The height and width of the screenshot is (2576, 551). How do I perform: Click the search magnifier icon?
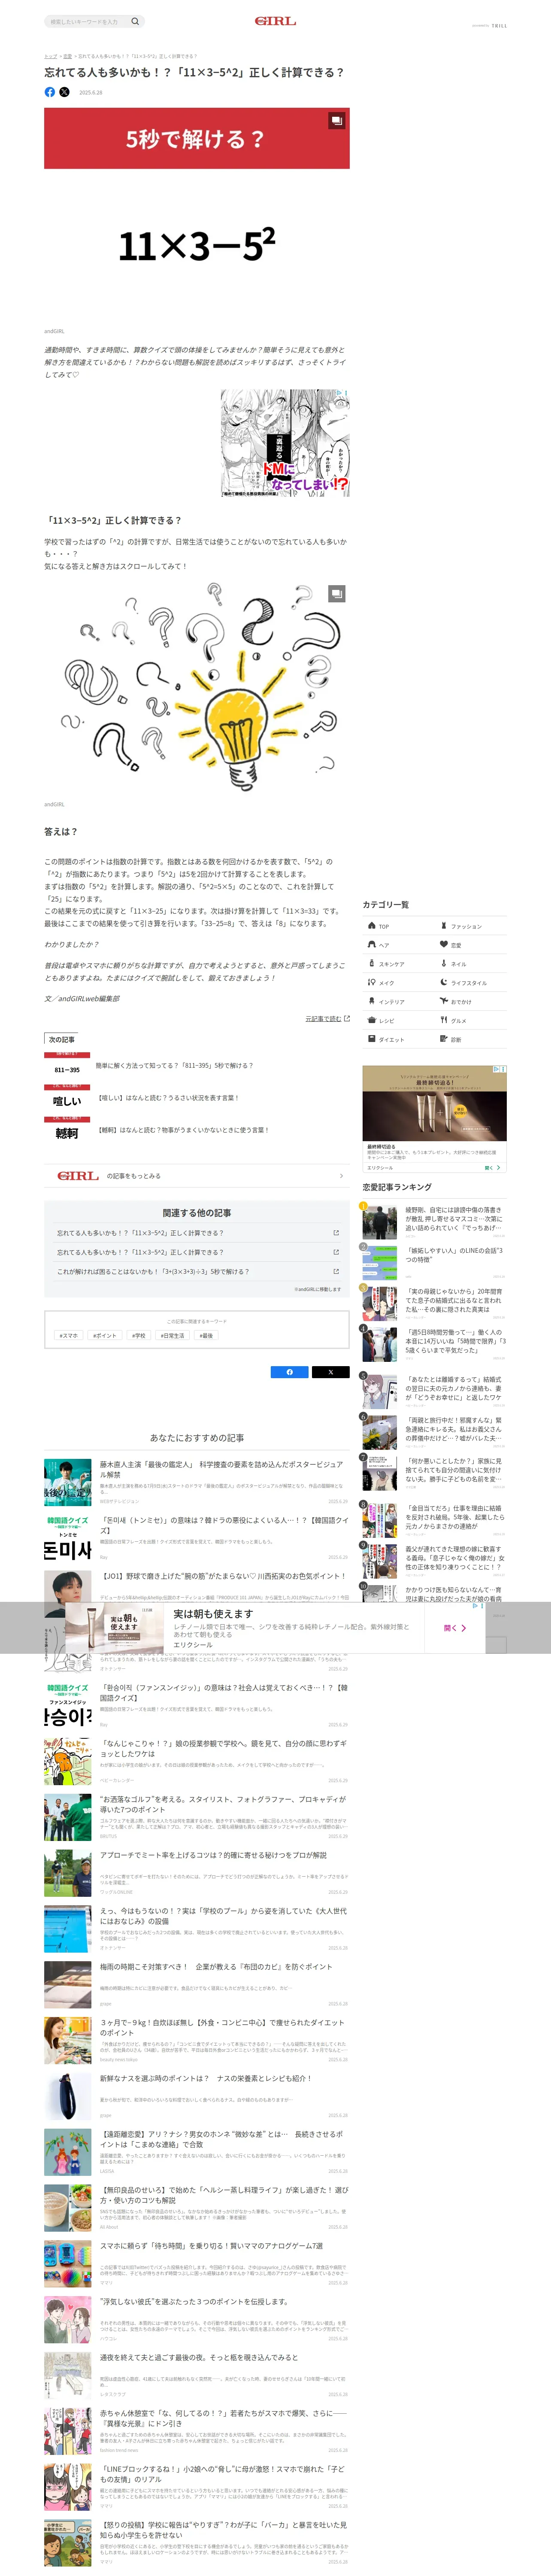pos(135,21)
